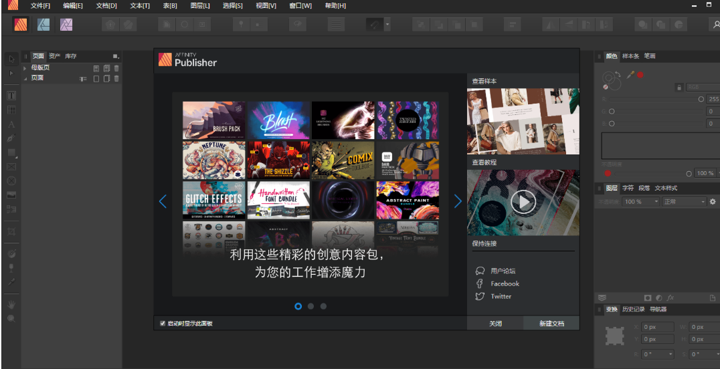Screen dimensions: 720x369
Task: Open the blend mode dropdown
Action: (684, 201)
